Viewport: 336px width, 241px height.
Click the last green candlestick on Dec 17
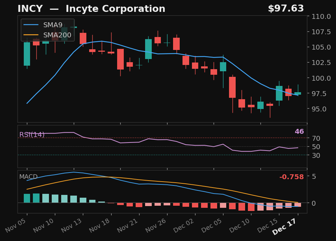point(298,94)
